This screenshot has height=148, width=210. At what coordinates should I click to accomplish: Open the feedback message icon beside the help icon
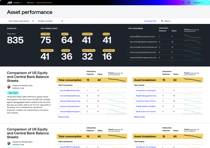[x=183, y=2]
